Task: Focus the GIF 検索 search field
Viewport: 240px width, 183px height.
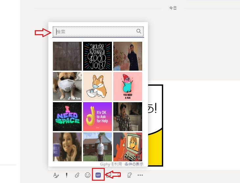Action: (x=98, y=32)
